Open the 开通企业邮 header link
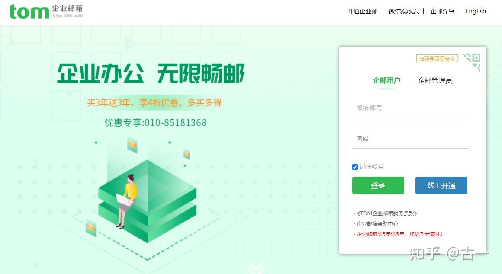The width and height of the screenshot is (502, 274). click(x=362, y=11)
